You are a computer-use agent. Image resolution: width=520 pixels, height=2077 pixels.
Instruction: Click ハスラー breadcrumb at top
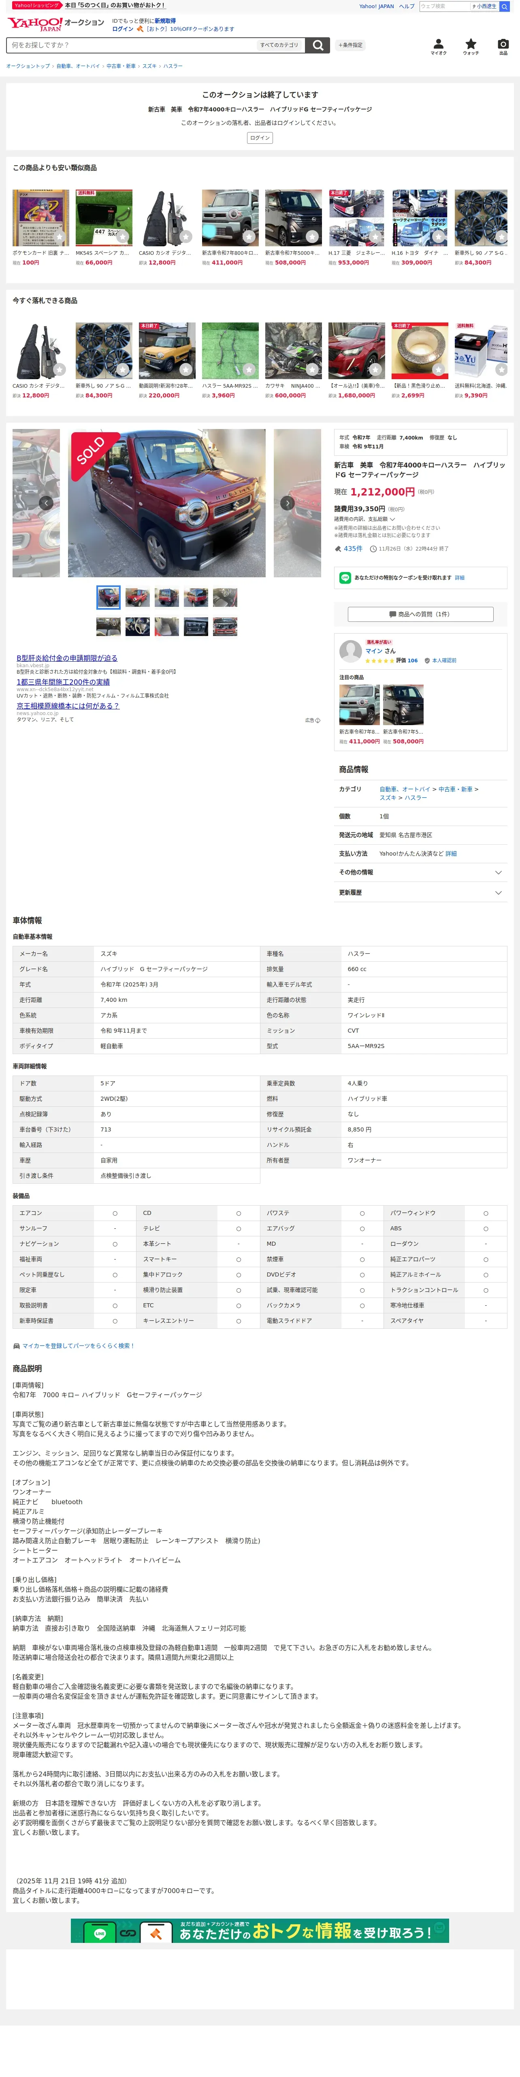(x=173, y=66)
